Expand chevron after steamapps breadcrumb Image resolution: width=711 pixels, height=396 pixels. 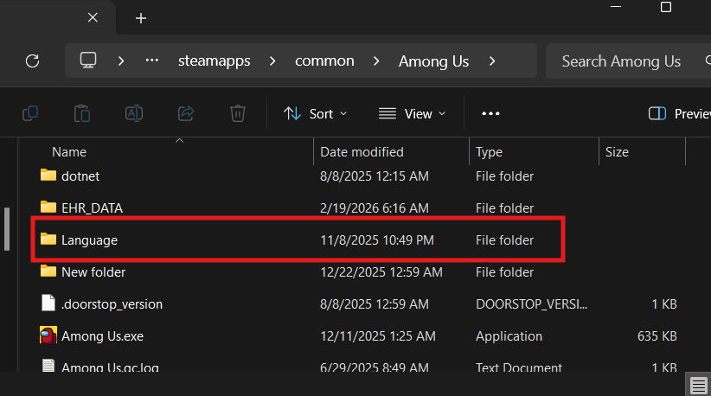[272, 61]
